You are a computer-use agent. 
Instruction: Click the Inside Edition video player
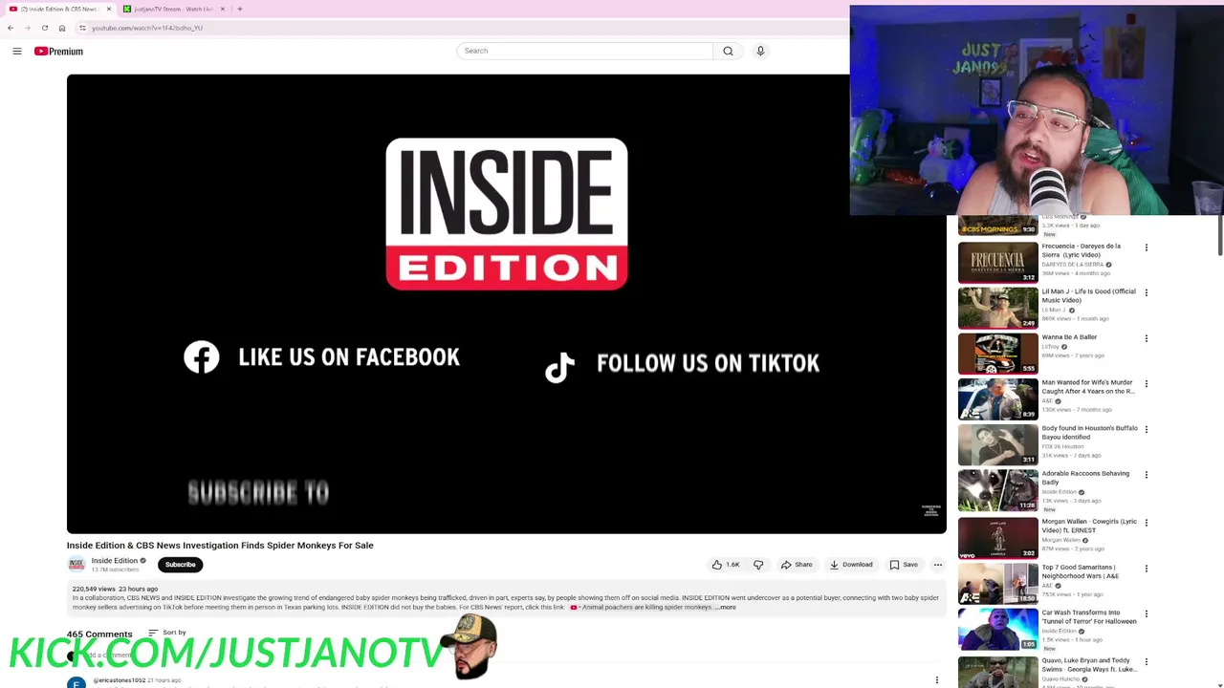(x=507, y=304)
